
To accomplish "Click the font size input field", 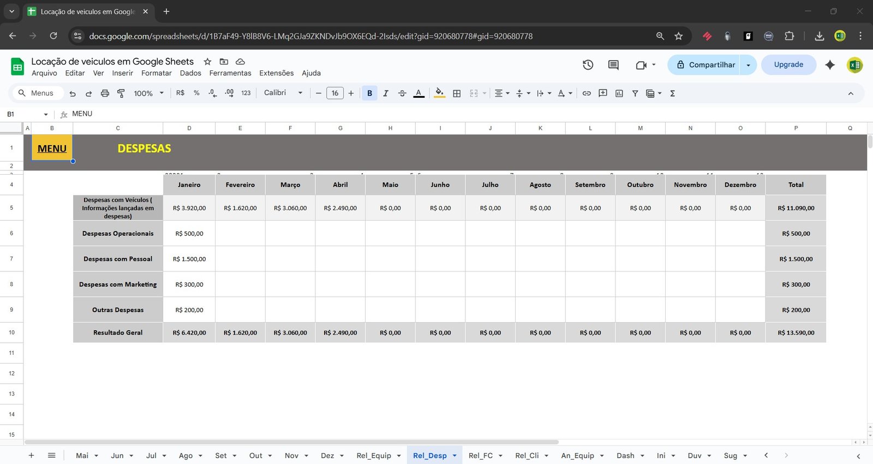I will pos(334,93).
